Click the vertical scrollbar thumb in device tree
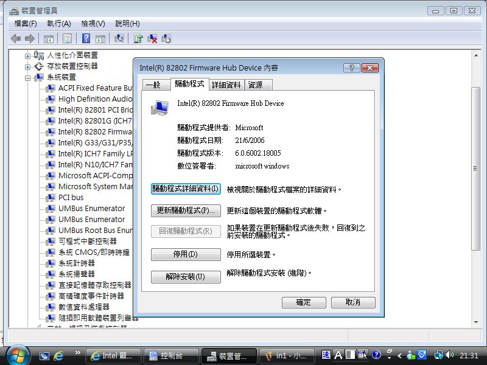 pos(475,169)
